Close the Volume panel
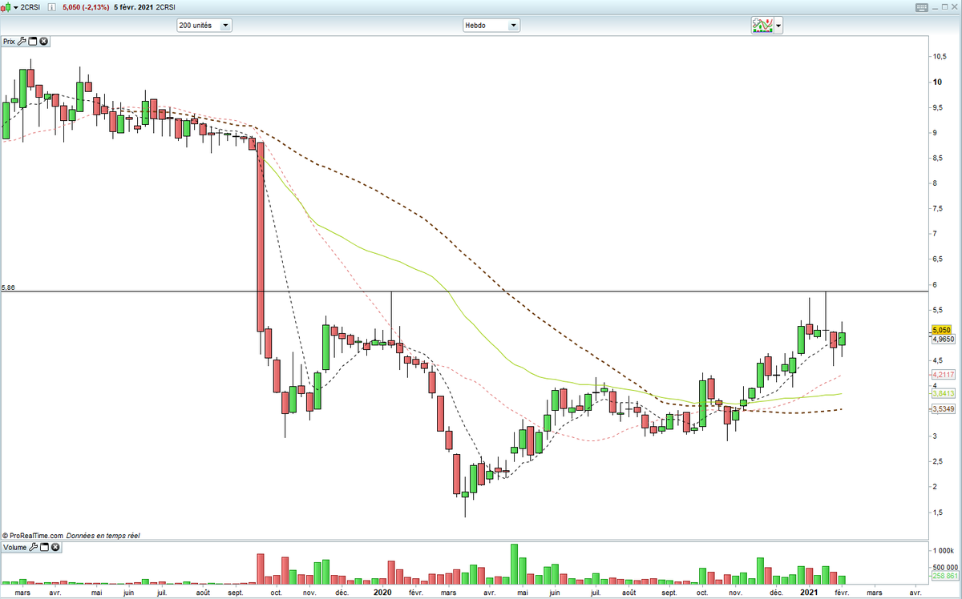The image size is (962, 599). [55, 548]
